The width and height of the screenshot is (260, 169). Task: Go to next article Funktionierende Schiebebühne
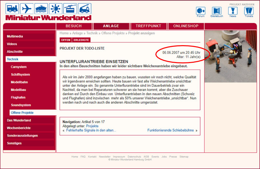point(170,130)
